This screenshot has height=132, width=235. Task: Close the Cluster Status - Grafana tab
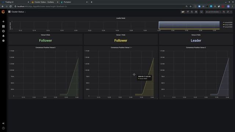[x=58, y=2]
